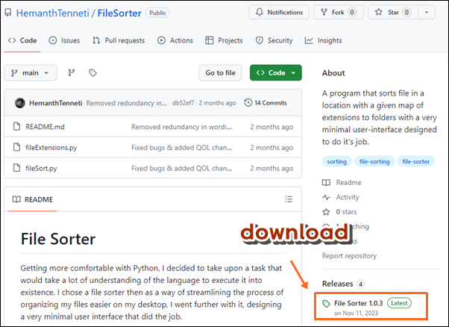
Task: Expand the main branch dropdown
Action: pyautogui.click(x=31, y=73)
